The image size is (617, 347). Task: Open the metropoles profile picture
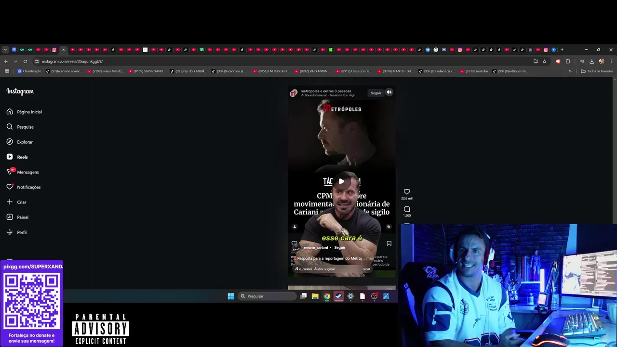coord(293,93)
